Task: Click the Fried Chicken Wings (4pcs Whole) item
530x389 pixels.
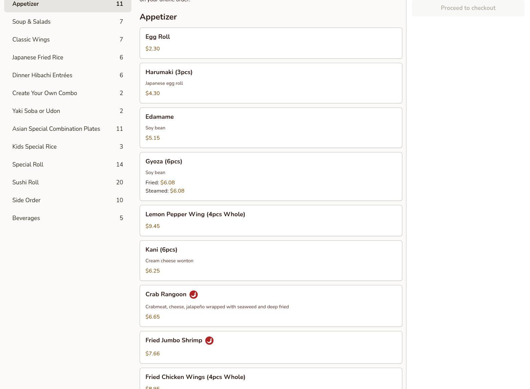Action: tap(270, 379)
